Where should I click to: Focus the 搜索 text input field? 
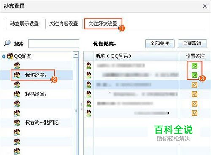click(54, 43)
